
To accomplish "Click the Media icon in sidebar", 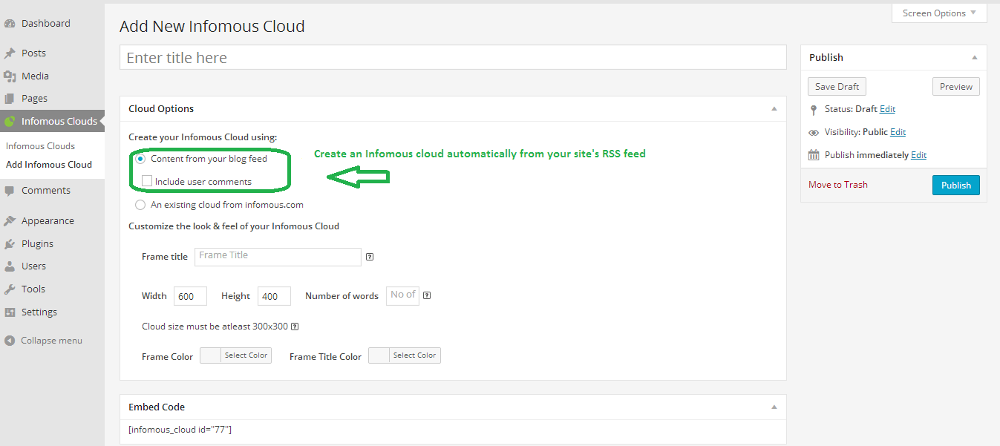I will click(10, 76).
